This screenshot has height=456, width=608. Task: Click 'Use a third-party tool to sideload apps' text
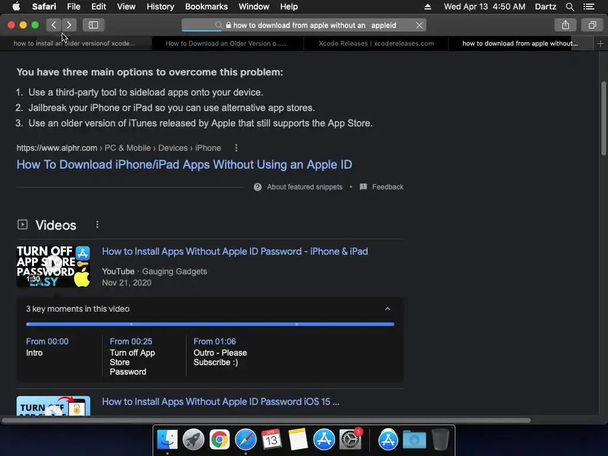coord(146,92)
